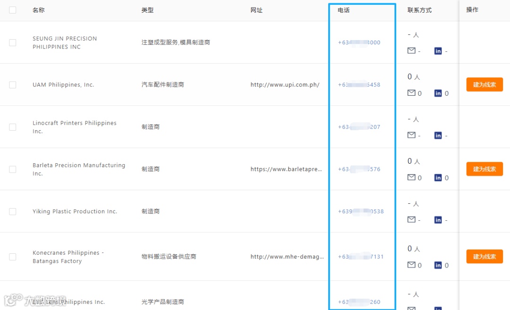This screenshot has width=510, height=310.
Task: Check the Yiking Plastic Production checkbox
Action: click(13, 211)
